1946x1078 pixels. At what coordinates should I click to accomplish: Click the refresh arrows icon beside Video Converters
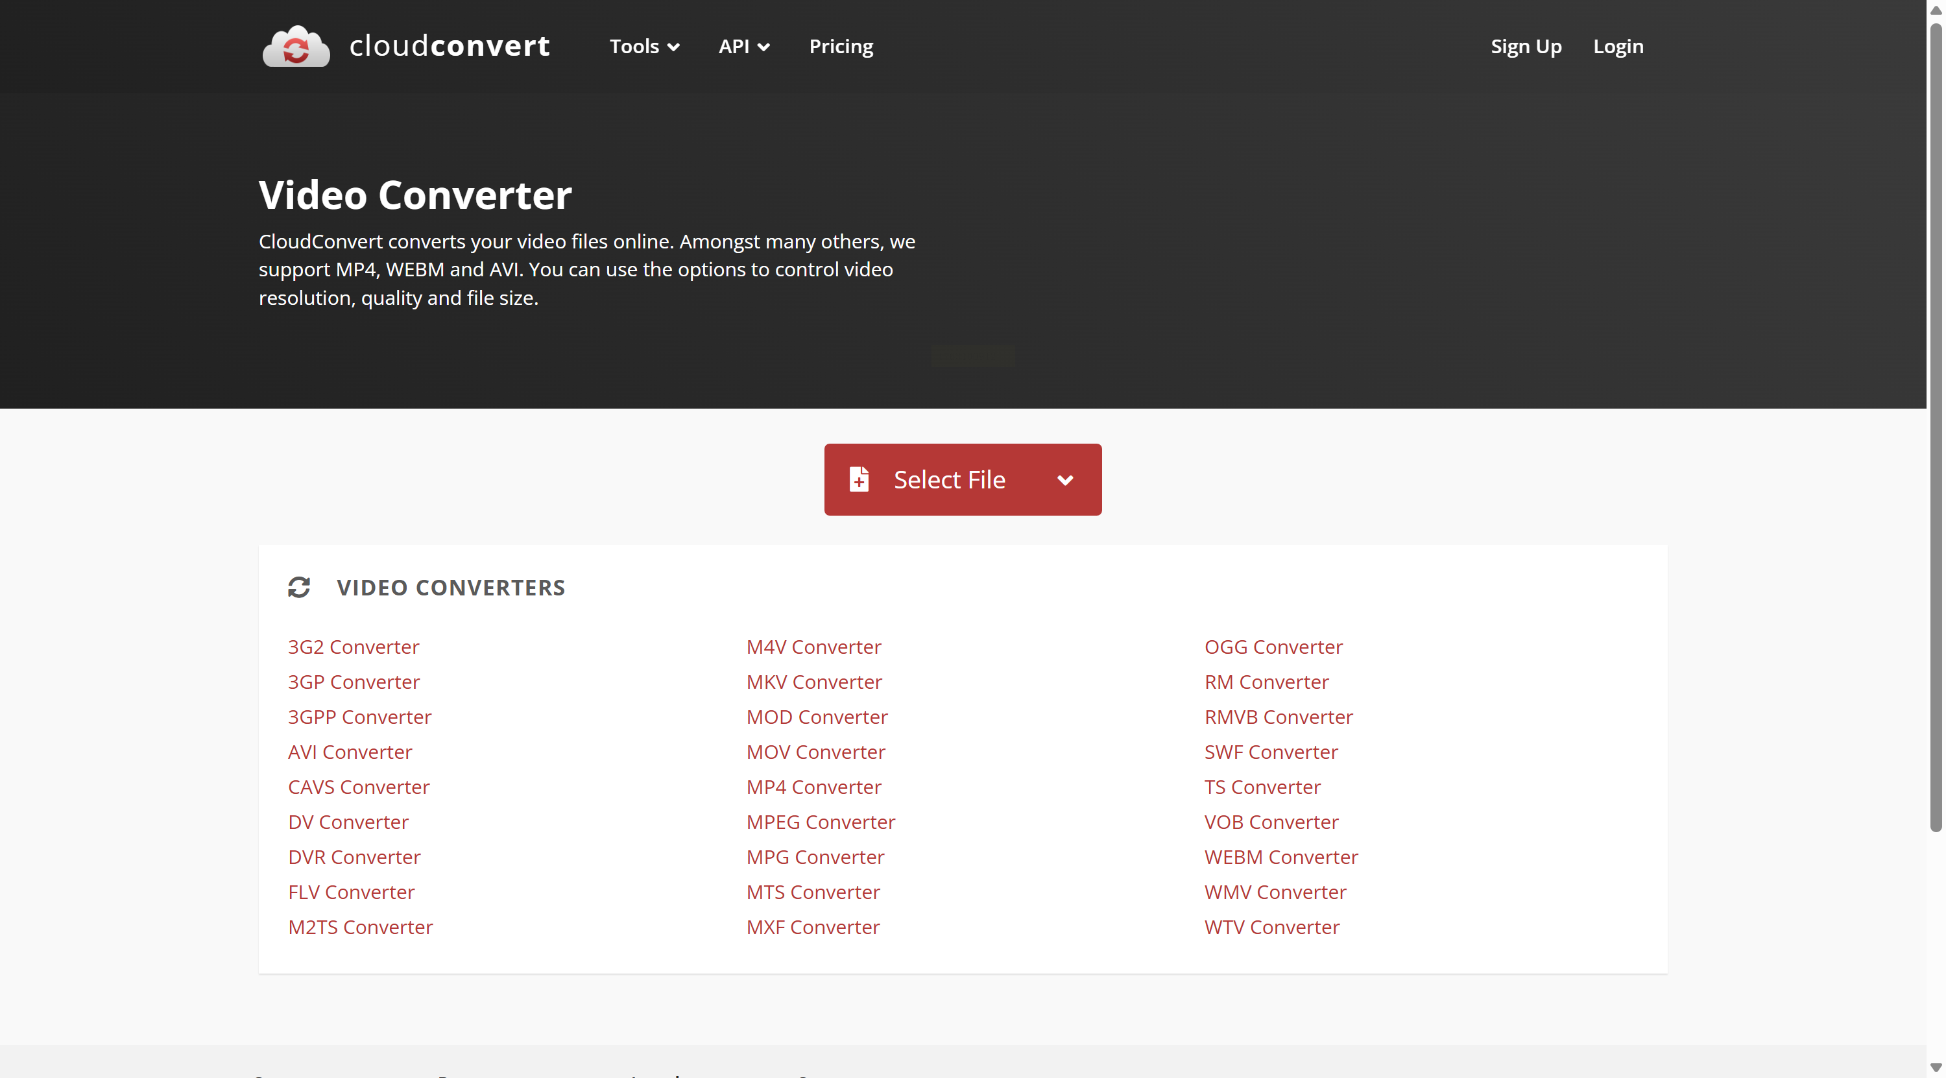299,587
